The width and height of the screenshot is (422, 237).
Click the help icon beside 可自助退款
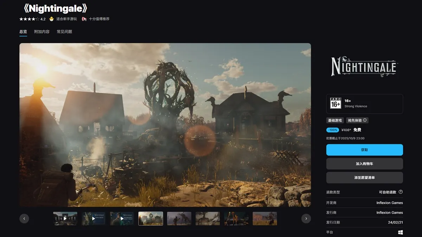coord(401,192)
